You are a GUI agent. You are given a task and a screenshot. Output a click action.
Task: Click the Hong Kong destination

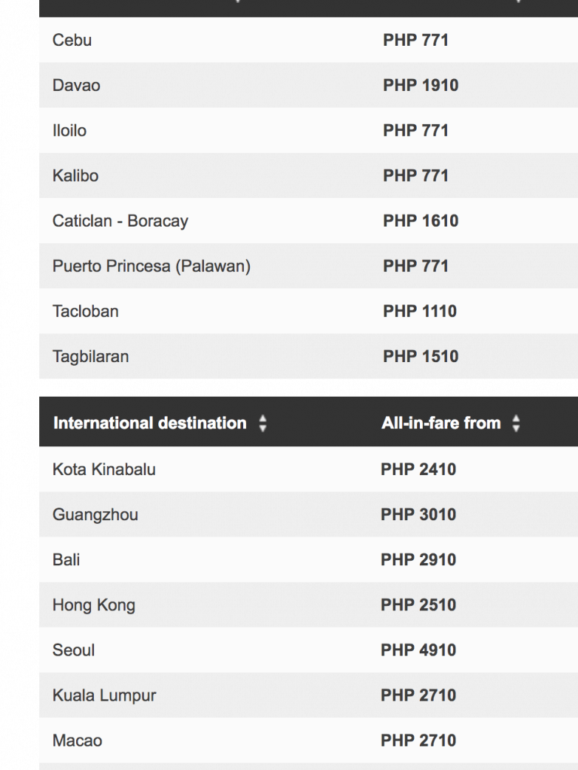(94, 605)
